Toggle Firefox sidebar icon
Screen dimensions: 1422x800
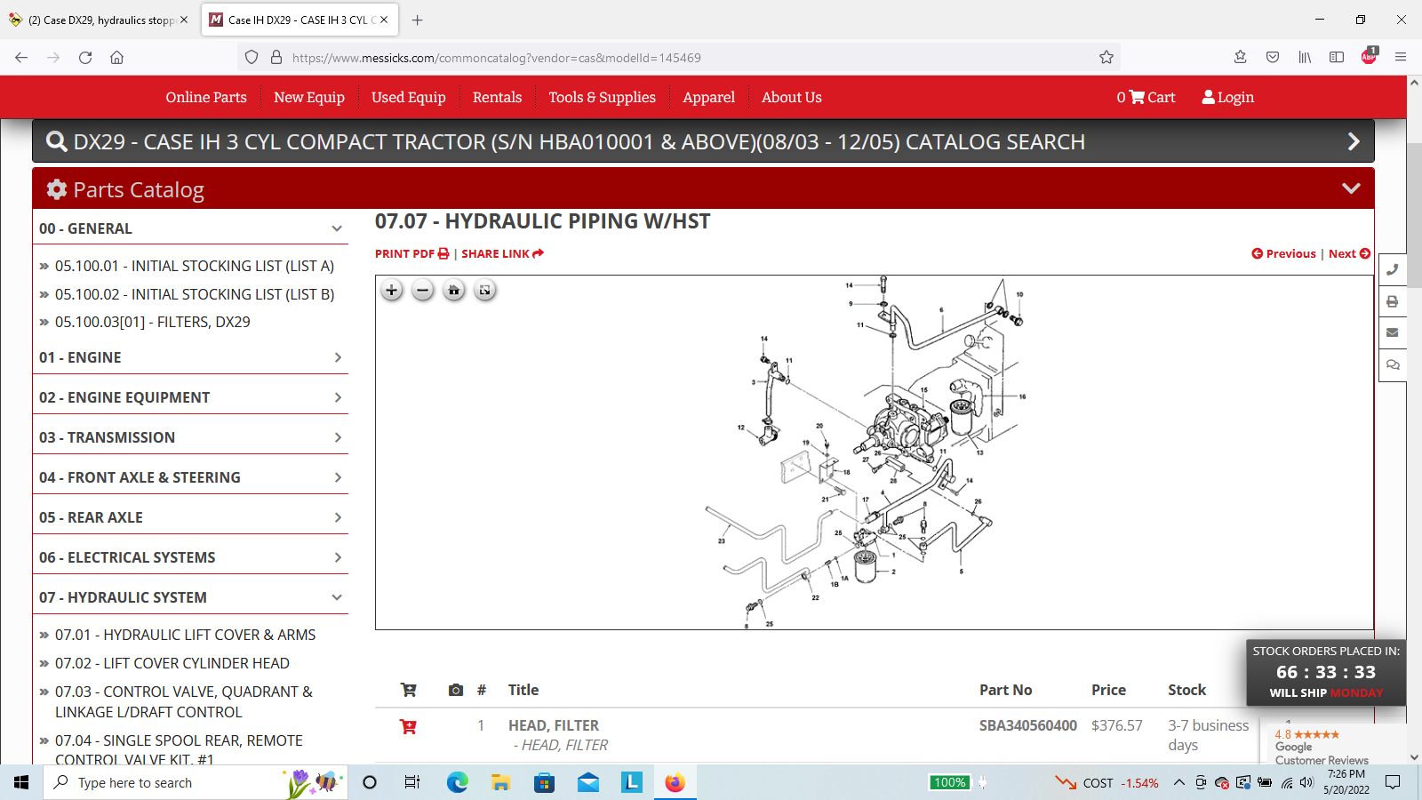tap(1337, 57)
